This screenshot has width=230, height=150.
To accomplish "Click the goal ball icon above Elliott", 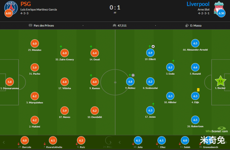I will tap(153, 46).
